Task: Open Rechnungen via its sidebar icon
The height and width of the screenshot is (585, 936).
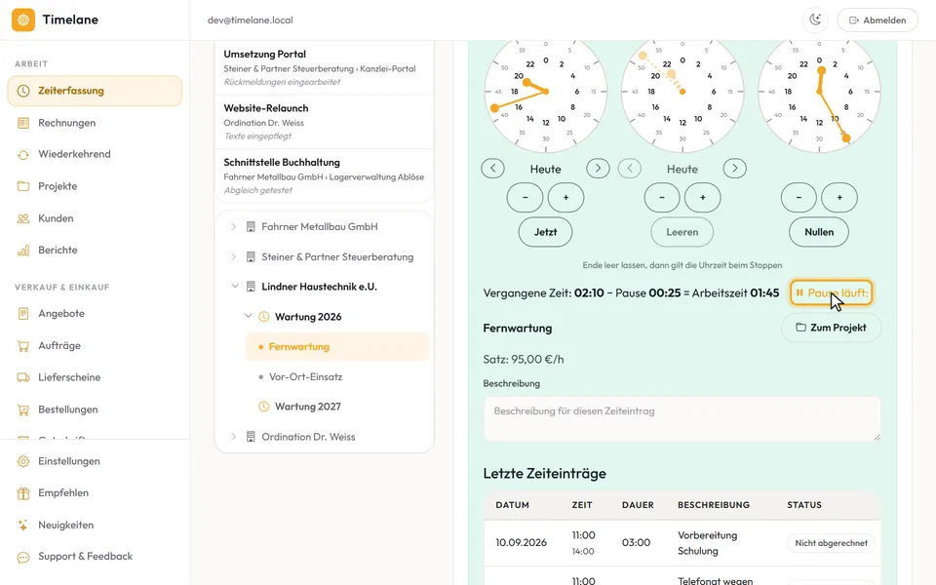Action: (23, 123)
